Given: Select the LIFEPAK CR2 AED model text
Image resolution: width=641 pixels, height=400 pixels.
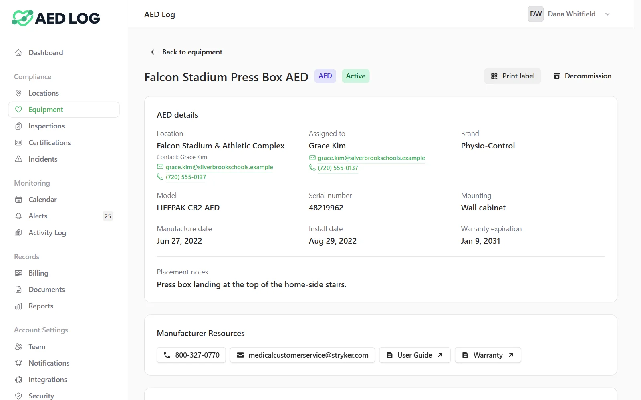Looking at the screenshot, I should 188,208.
